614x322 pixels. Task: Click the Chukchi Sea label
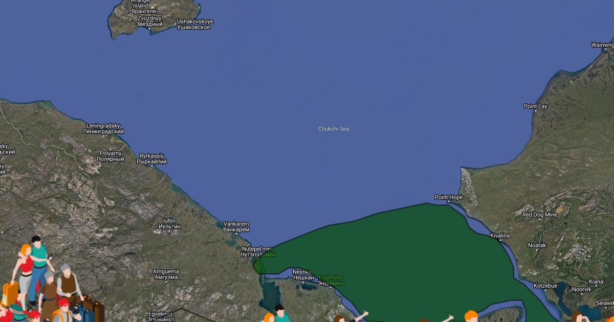tap(333, 129)
